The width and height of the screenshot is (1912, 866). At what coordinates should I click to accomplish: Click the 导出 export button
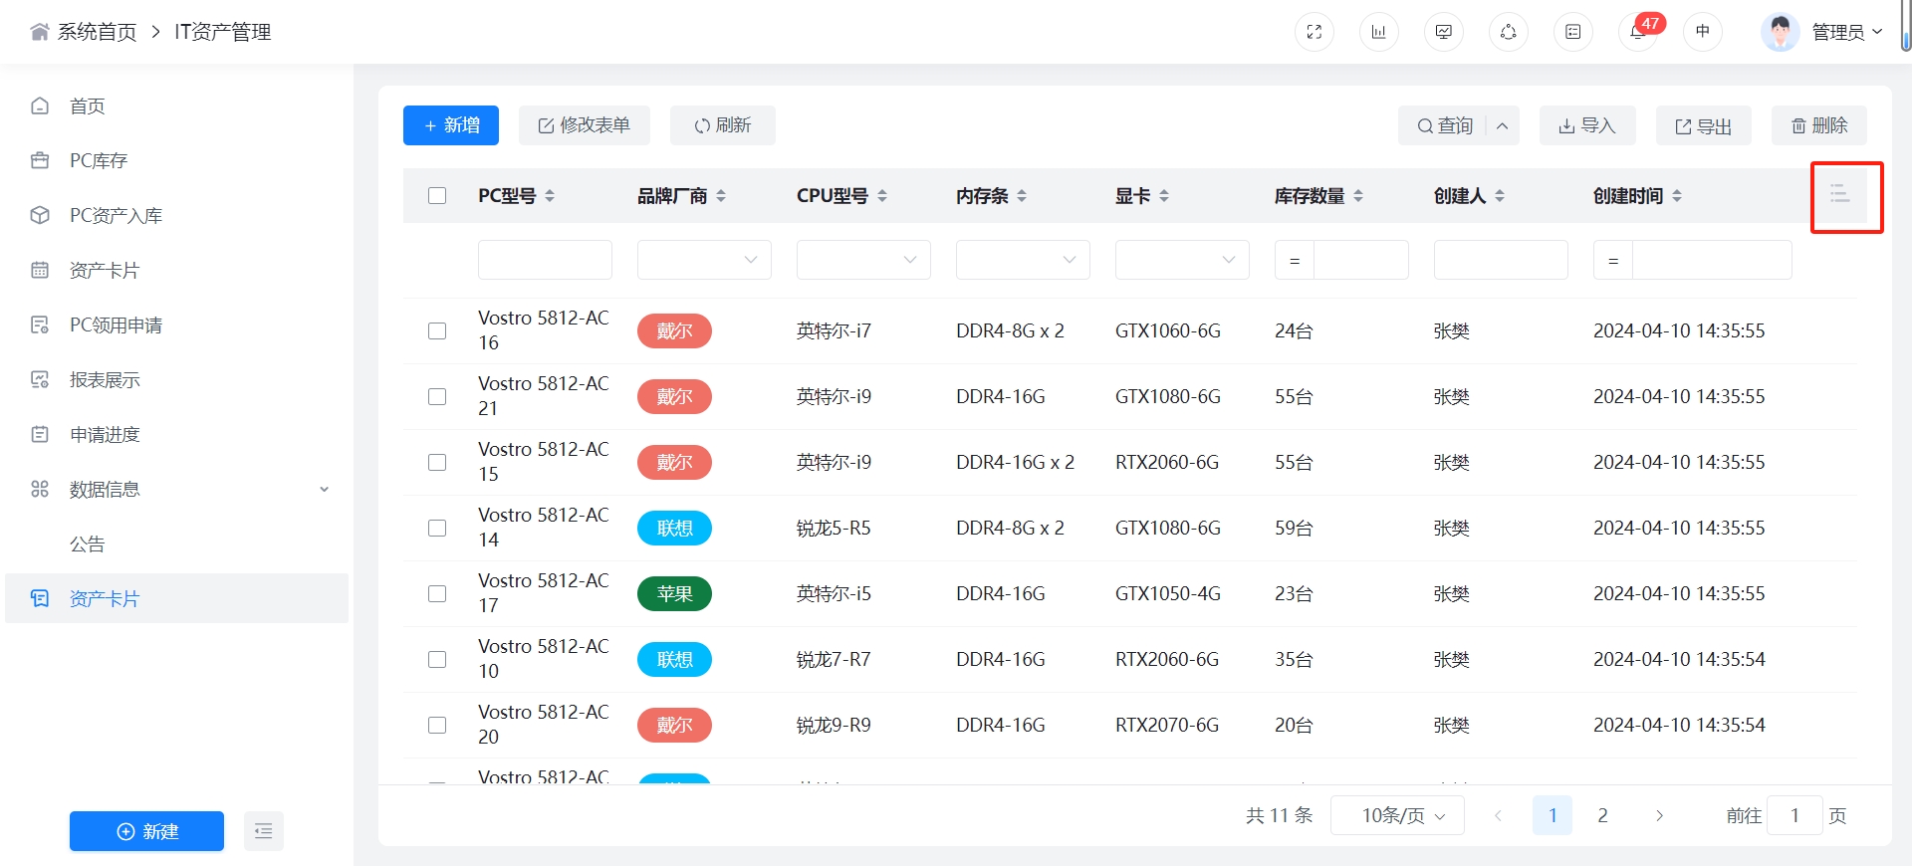pos(1704,125)
